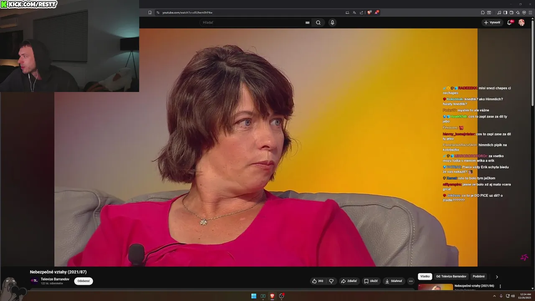Open recommended title 'Nebezpečné vztahy (2021/86)'
This screenshot has width=535, height=301.
click(x=474, y=286)
